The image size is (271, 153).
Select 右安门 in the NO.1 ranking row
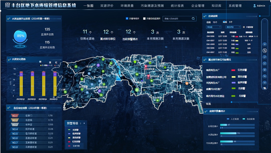(29, 116)
